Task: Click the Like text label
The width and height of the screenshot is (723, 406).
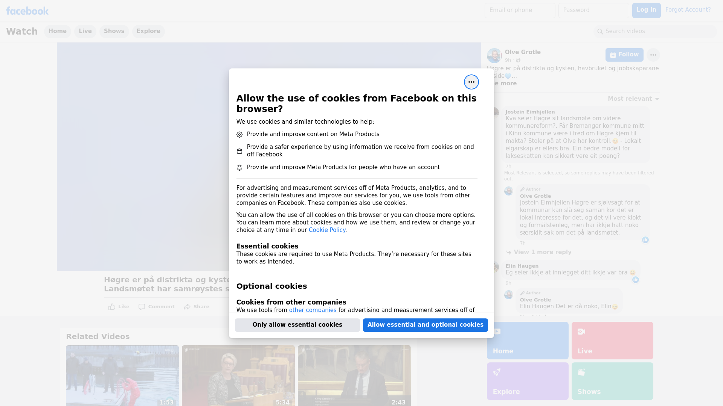Action: pyautogui.click(x=124, y=307)
